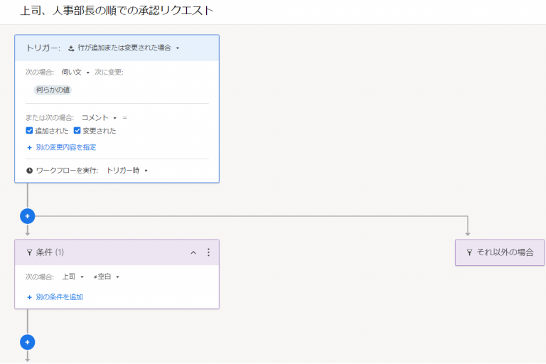The width and height of the screenshot is (546, 364).
Task: Collapse the 条件 (1) block with chevron
Action: tap(193, 252)
